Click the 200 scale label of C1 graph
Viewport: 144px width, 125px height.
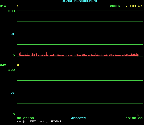click(x=11, y=11)
